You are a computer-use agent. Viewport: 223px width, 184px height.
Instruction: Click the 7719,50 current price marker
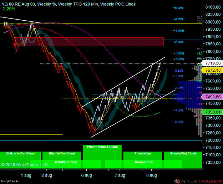pyautogui.click(x=213, y=63)
